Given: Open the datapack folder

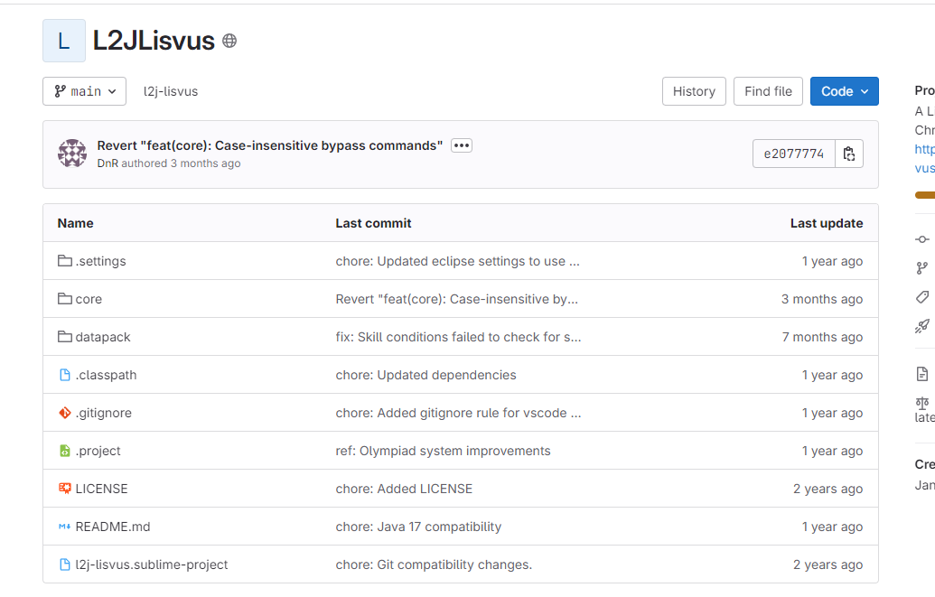Looking at the screenshot, I should (103, 337).
